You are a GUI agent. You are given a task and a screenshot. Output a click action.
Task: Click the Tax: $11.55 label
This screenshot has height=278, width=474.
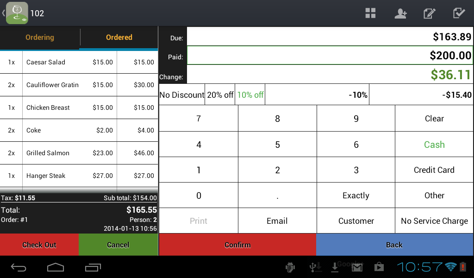18,198
